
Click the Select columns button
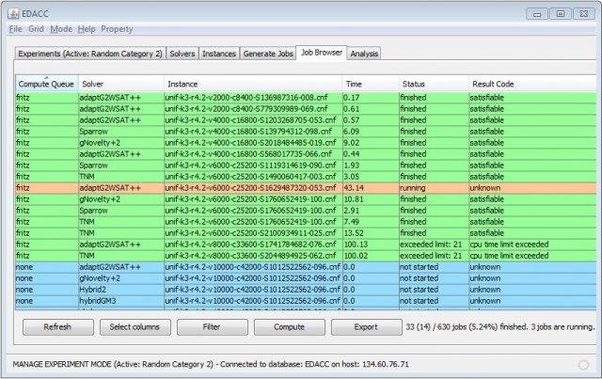pyautogui.click(x=135, y=327)
